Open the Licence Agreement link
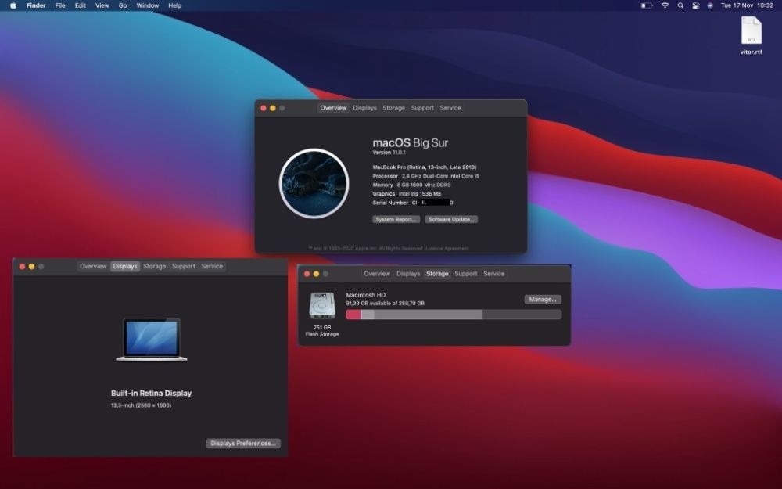Viewport: 782px width, 489px height. tap(447, 249)
